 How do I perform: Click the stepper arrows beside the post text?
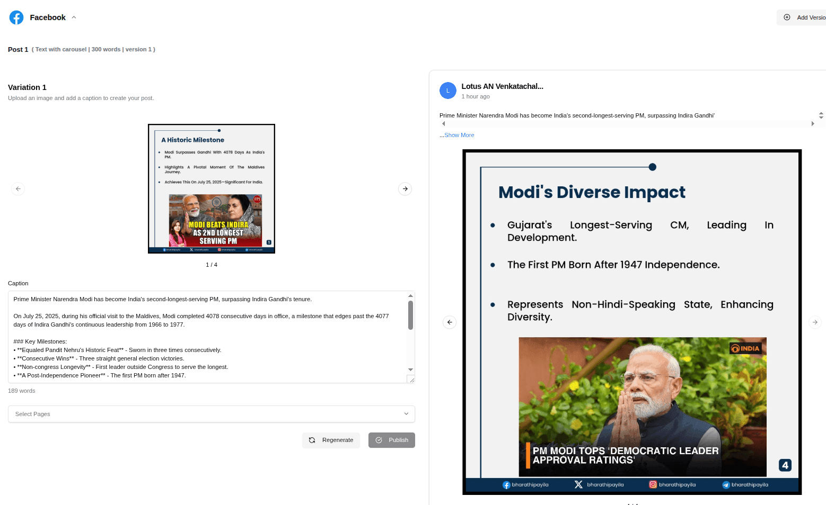pyautogui.click(x=821, y=115)
